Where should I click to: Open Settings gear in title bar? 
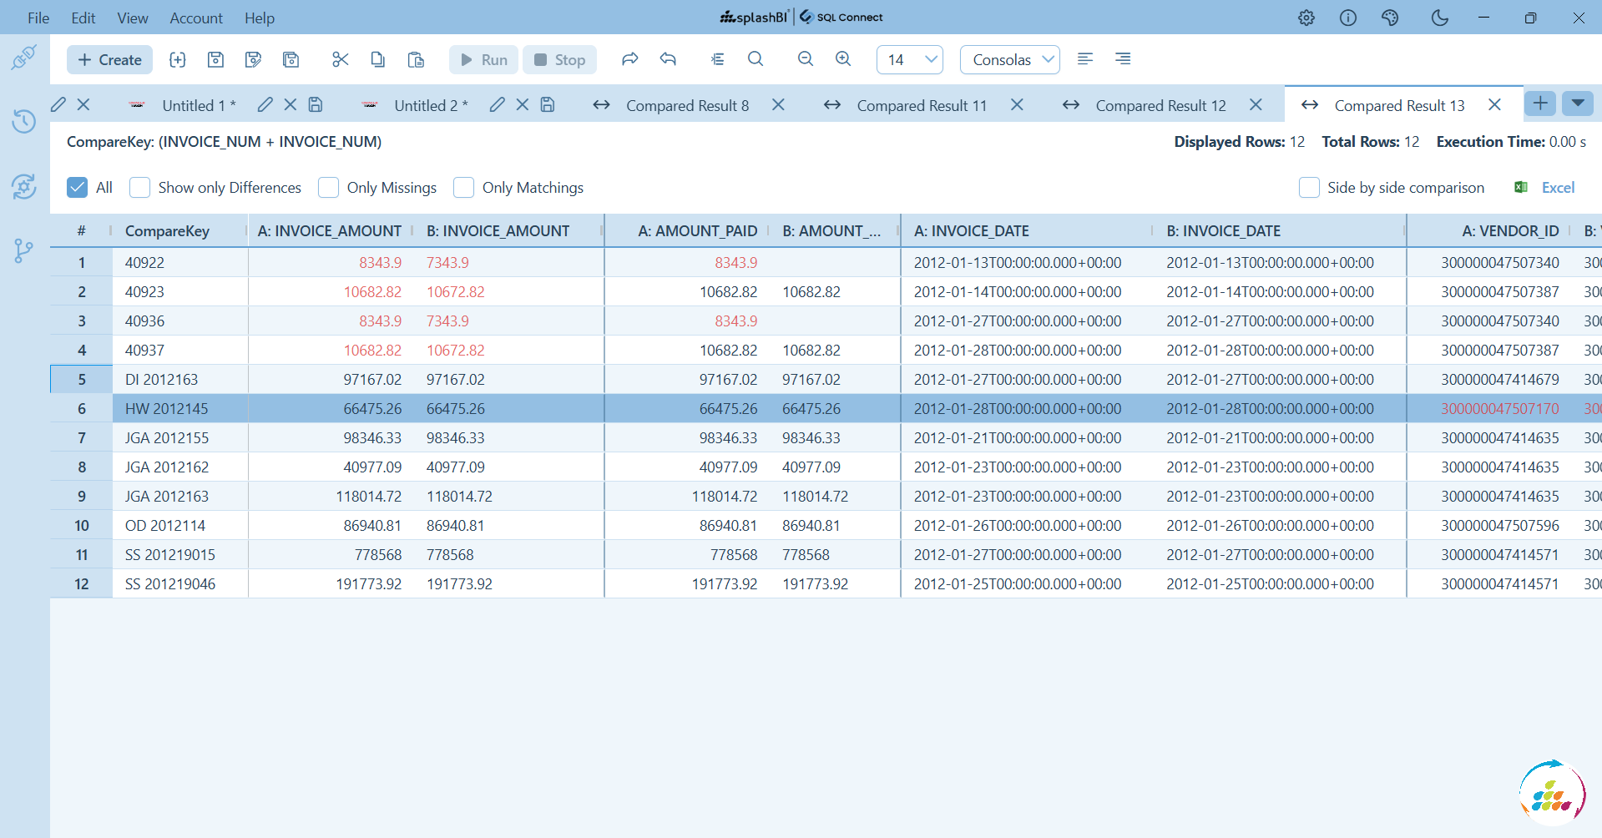click(1306, 18)
